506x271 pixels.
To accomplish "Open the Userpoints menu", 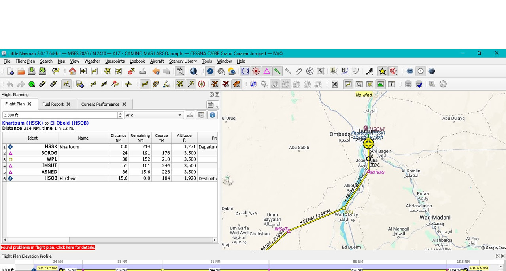I will pyautogui.click(x=115, y=61).
